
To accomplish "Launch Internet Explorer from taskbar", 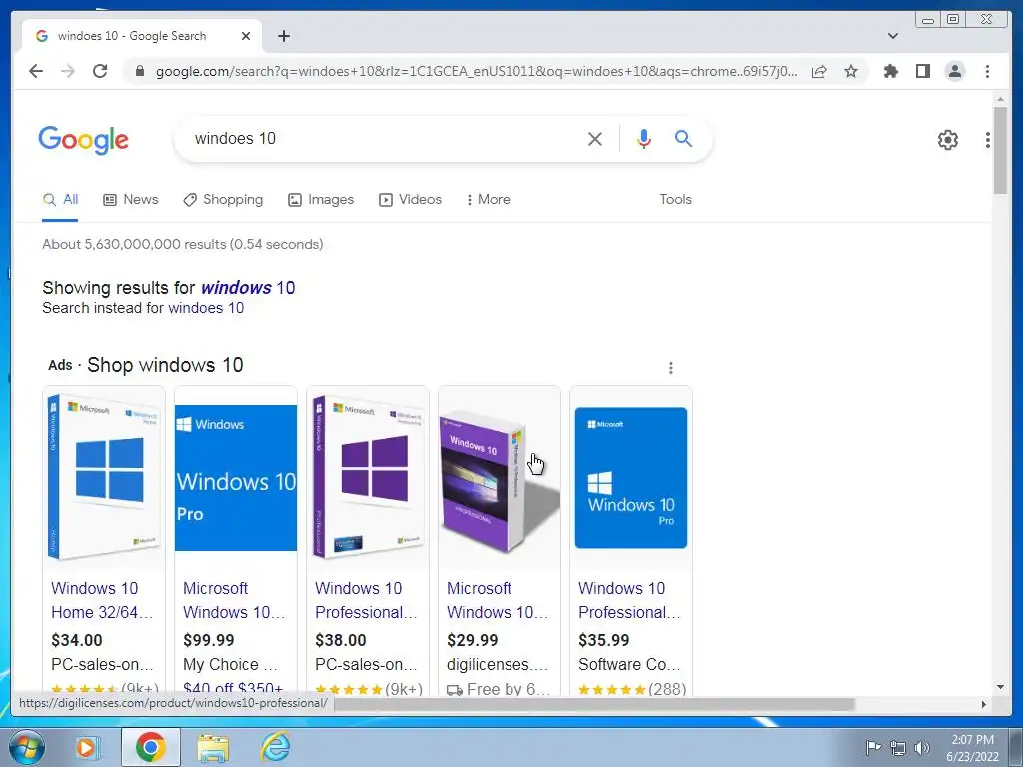I will point(276,747).
